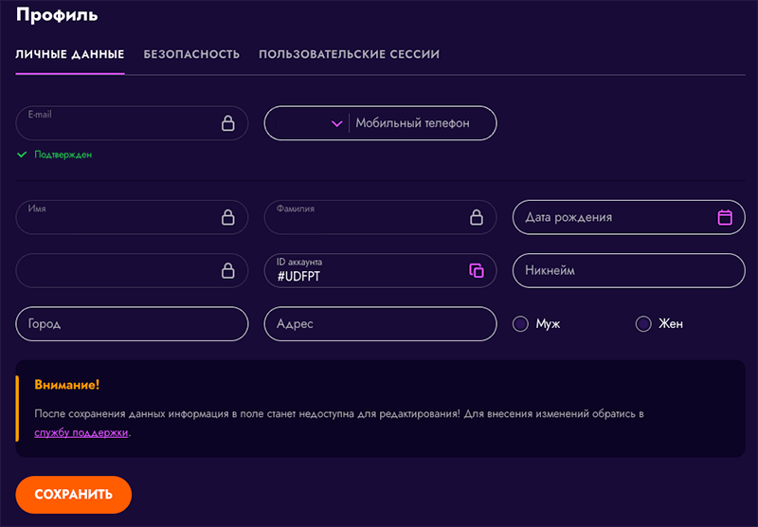Switch to the Безопасность tab
This screenshot has width=758, height=527.
[191, 55]
